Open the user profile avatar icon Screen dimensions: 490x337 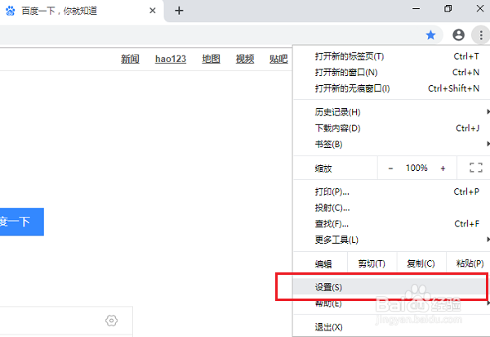click(458, 35)
